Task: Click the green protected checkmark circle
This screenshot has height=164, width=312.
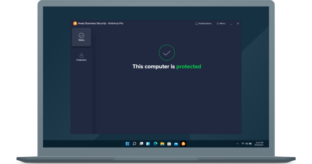Action: 167,52
